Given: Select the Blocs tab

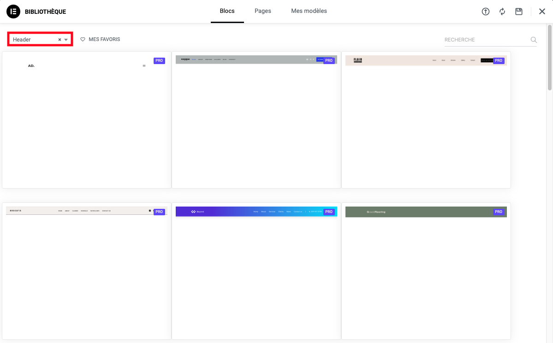Looking at the screenshot, I should pyautogui.click(x=227, y=11).
